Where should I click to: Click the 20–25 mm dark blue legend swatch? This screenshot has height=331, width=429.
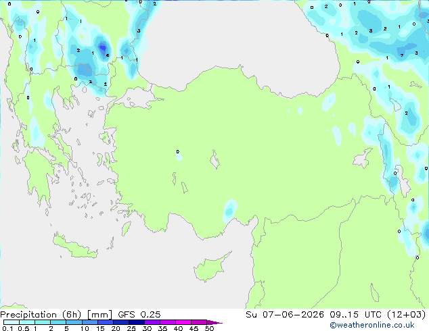[x=120, y=322]
